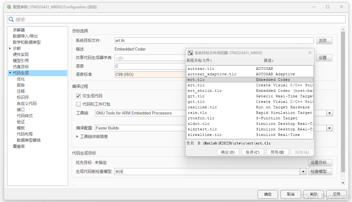Viewport: 352px width, 202px height.
Task: Select 硬件实现 category
Action: pos(21,54)
